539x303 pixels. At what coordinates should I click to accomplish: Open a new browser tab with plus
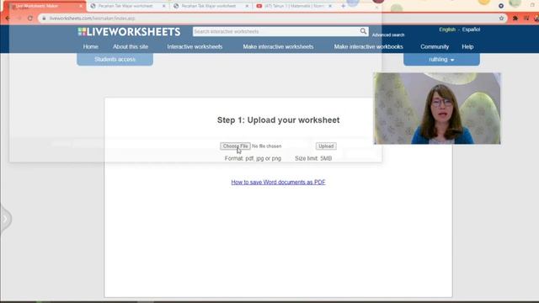343,6
